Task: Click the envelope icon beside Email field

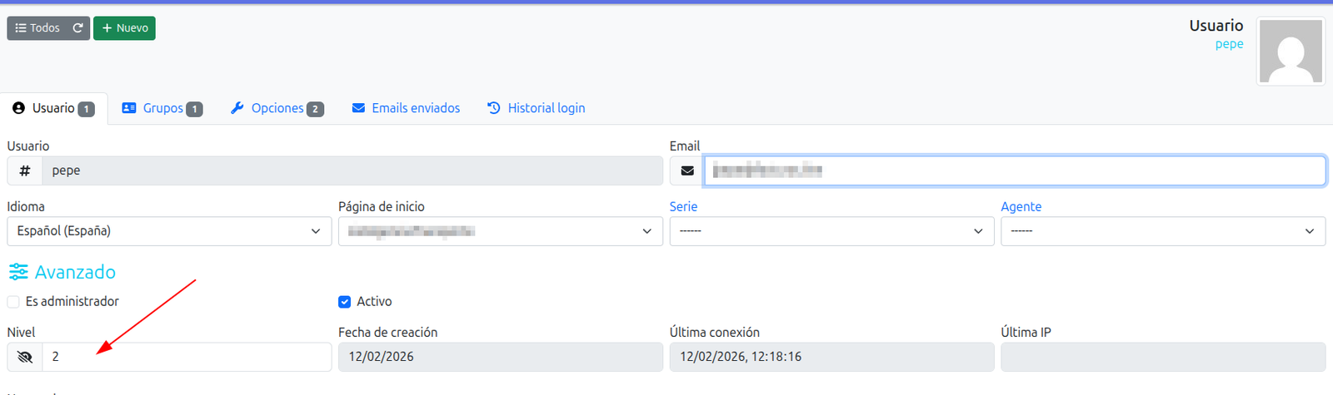Action: point(687,170)
